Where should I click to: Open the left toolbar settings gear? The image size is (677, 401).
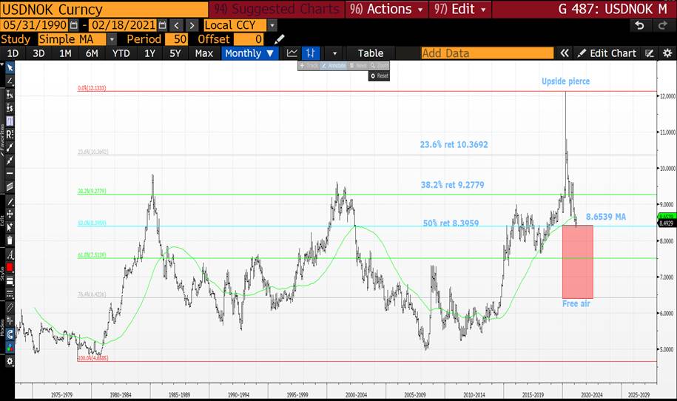click(10, 361)
